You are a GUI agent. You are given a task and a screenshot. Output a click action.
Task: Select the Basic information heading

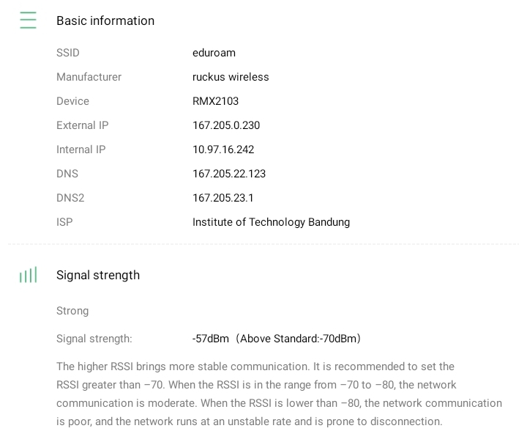[x=105, y=21]
